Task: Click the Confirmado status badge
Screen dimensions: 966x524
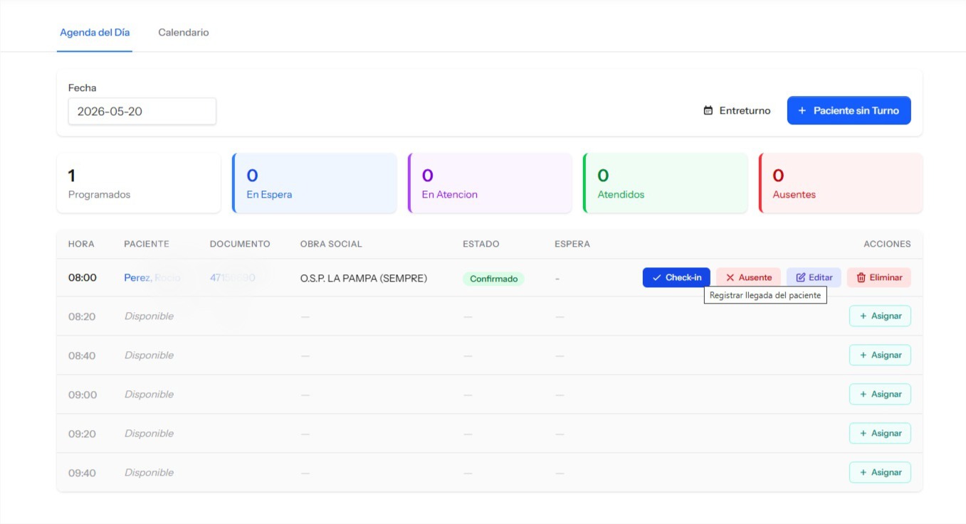Action: tap(494, 279)
